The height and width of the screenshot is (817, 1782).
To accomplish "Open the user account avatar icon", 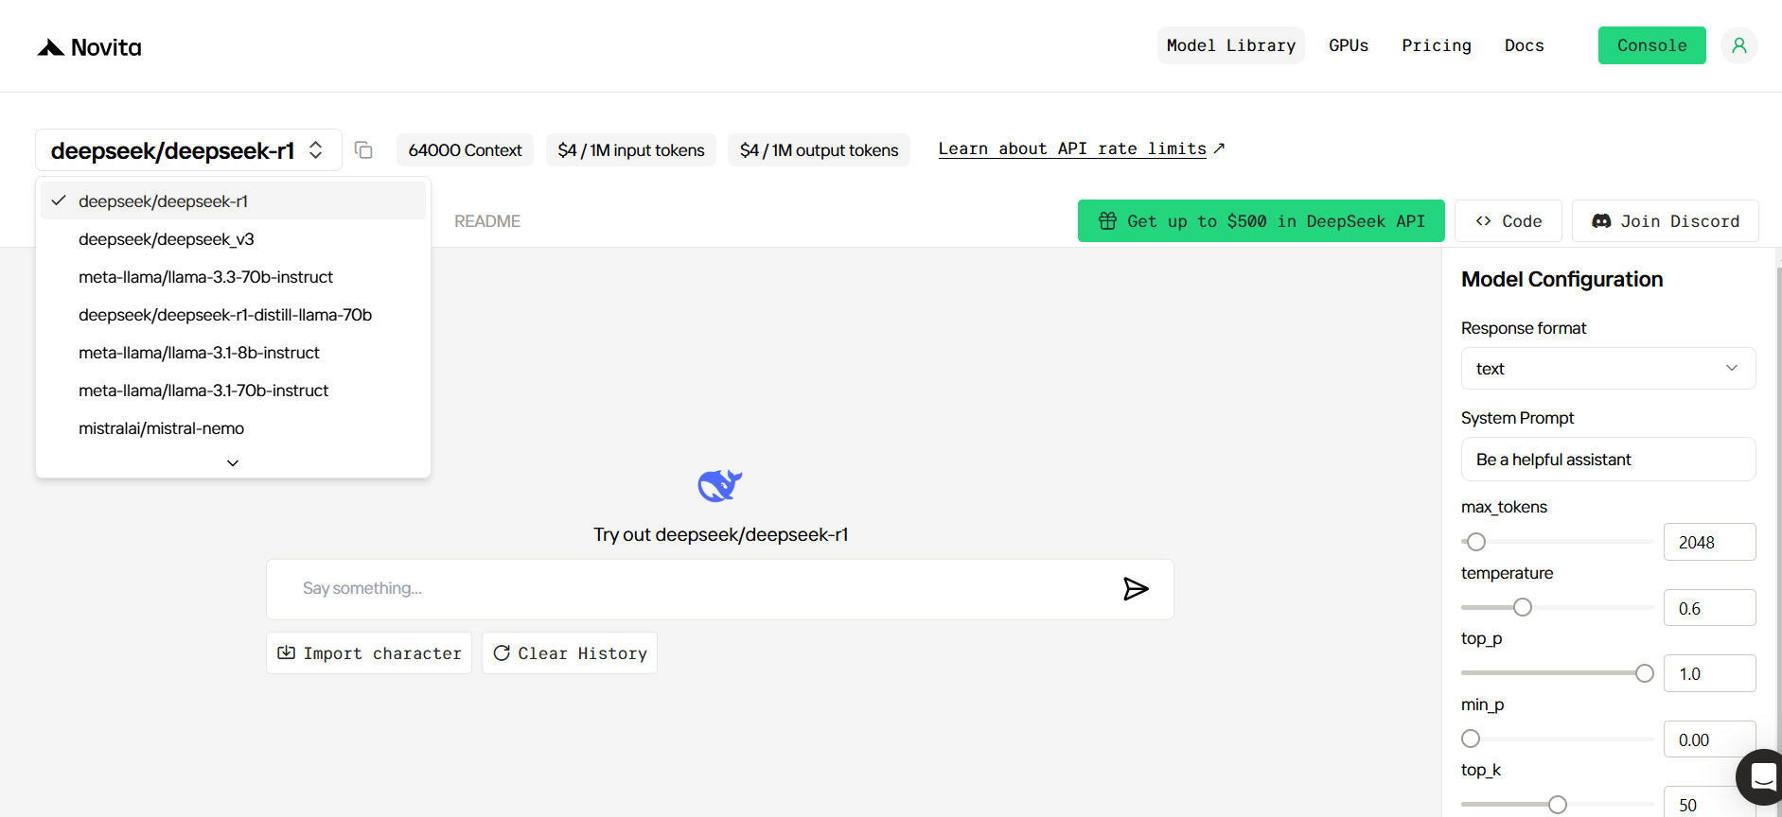I will click(x=1738, y=45).
